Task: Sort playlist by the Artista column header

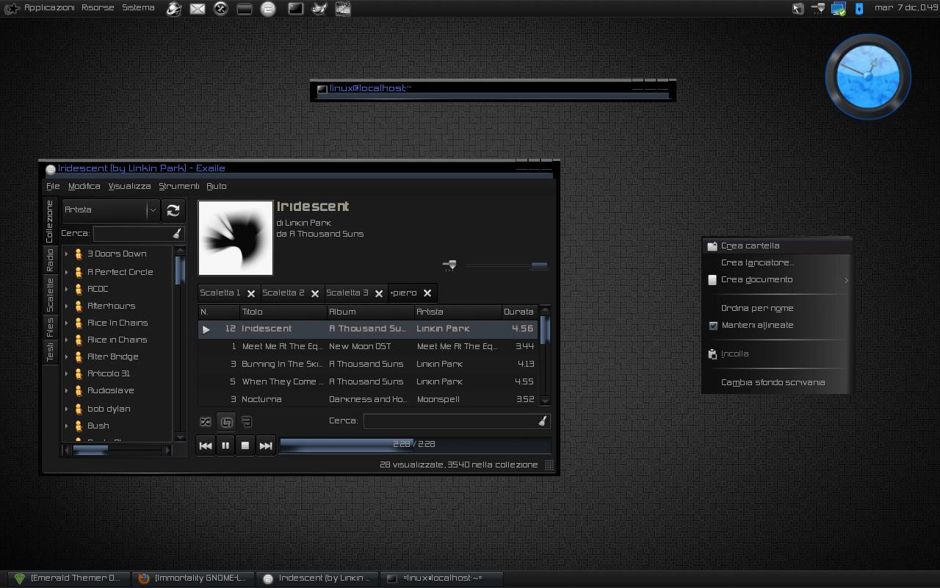Action: 458,312
